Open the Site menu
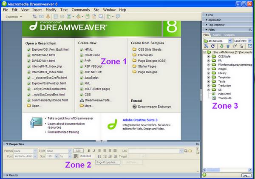Screen dimensions: 255x179 pyautogui.click(x=96, y=10)
